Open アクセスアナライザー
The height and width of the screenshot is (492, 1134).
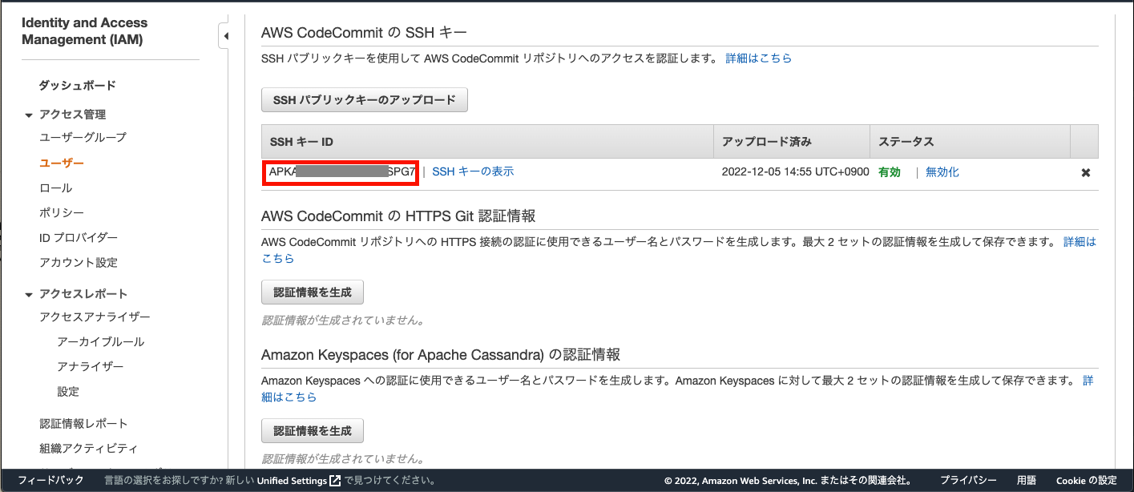tap(95, 317)
